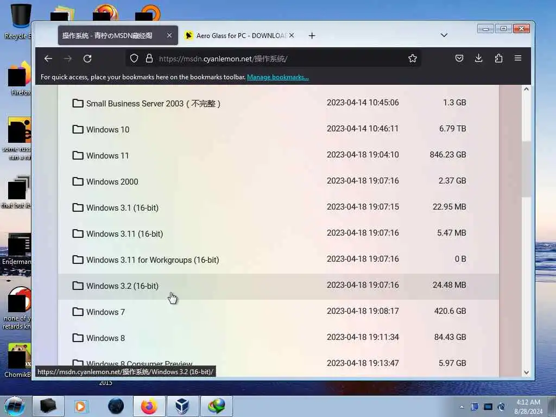The image size is (556, 417).
Task: Close the 操作系统 tab
Action: tap(169, 35)
